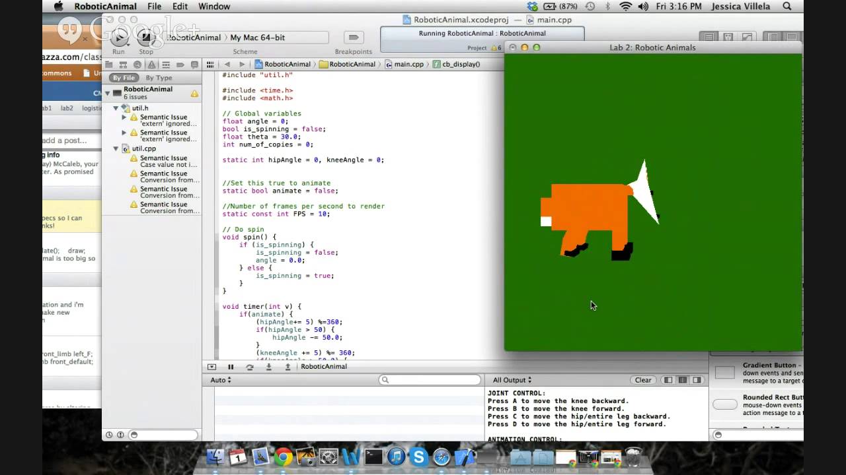The height and width of the screenshot is (475, 846).
Task: Open the All Output dropdown
Action: pos(512,380)
